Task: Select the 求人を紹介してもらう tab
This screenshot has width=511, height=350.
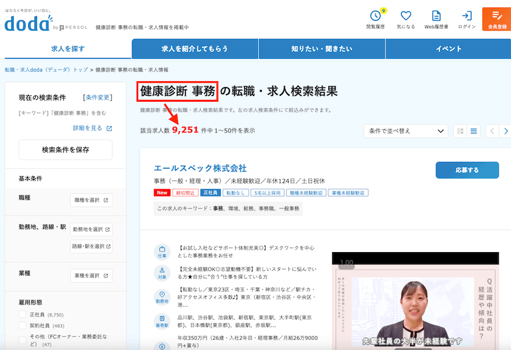Action: [x=195, y=49]
